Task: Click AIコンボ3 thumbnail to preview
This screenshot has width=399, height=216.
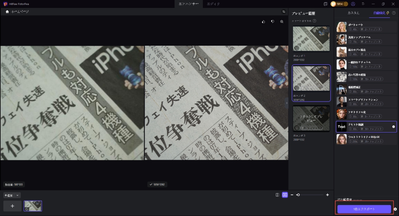Action: (311, 118)
